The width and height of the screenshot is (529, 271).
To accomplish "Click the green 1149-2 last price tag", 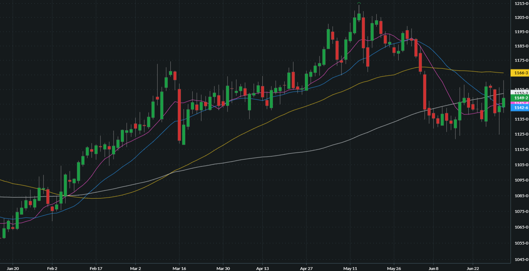I will pos(519,98).
